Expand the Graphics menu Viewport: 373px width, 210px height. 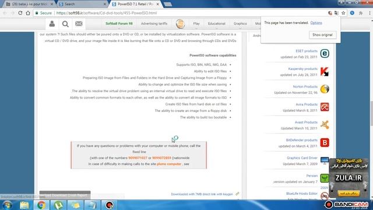[240, 23]
